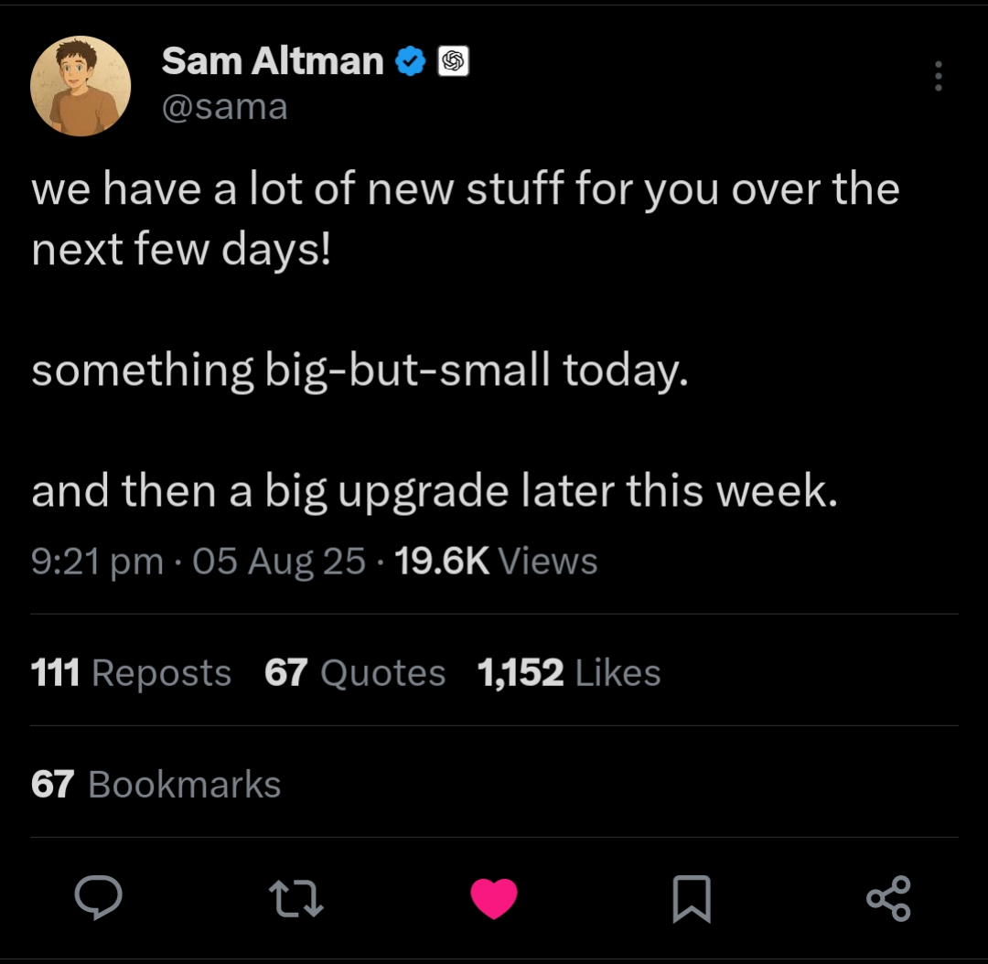
Task: Open the @sama handle link
Action: (x=225, y=107)
